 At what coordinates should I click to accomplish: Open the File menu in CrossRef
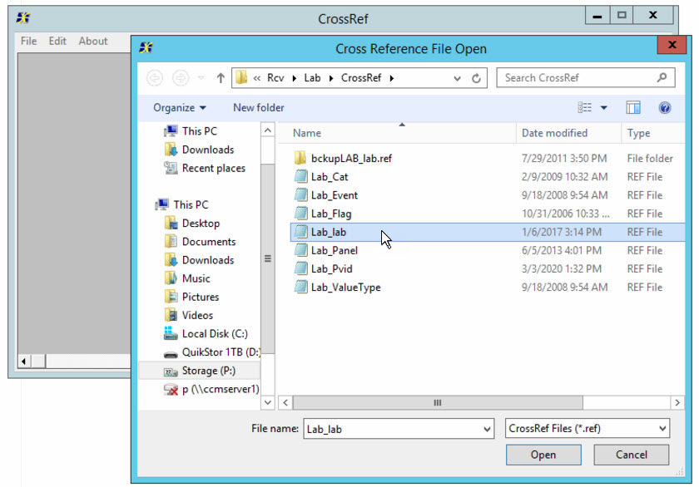28,41
